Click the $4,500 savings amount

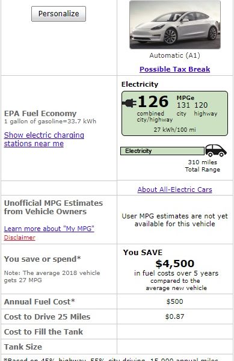pyautogui.click(x=174, y=264)
